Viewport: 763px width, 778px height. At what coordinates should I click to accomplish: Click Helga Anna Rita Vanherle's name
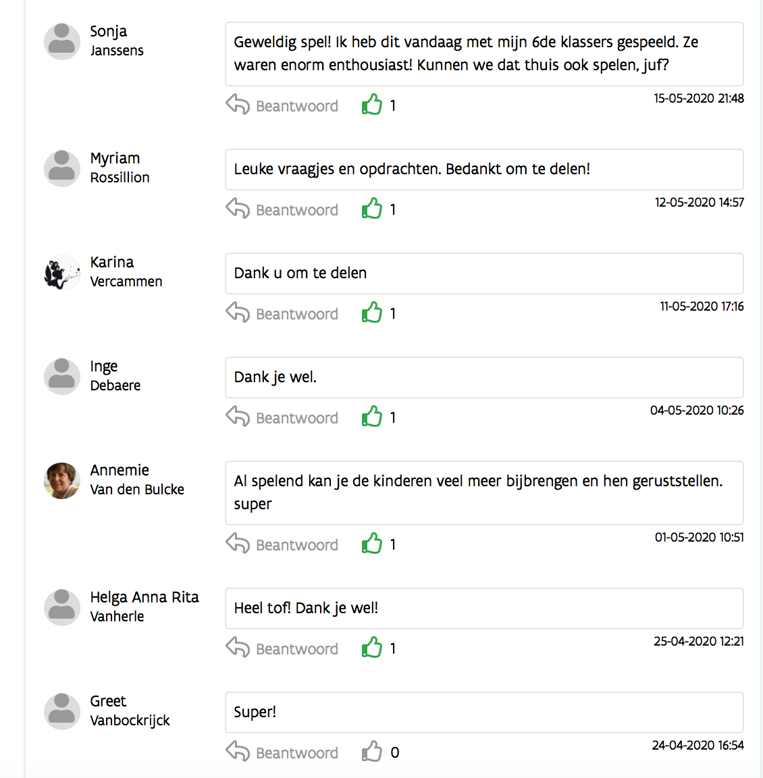(144, 606)
